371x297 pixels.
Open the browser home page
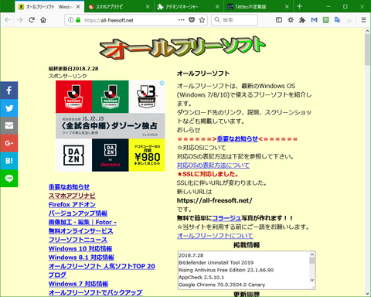click(x=43, y=20)
